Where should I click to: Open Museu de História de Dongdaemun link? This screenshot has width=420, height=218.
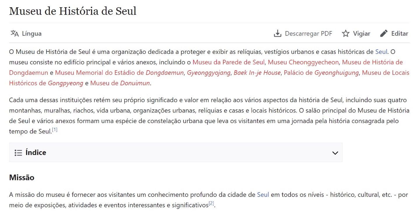click(372, 62)
